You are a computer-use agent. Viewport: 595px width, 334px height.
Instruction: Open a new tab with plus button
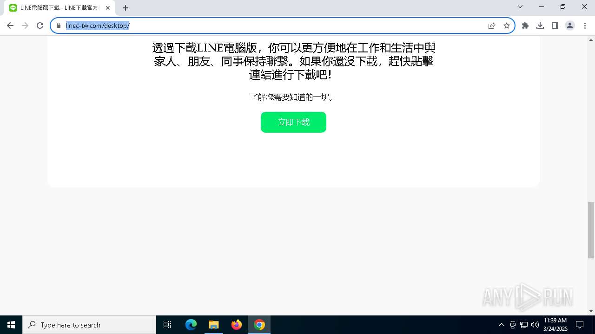point(126,8)
